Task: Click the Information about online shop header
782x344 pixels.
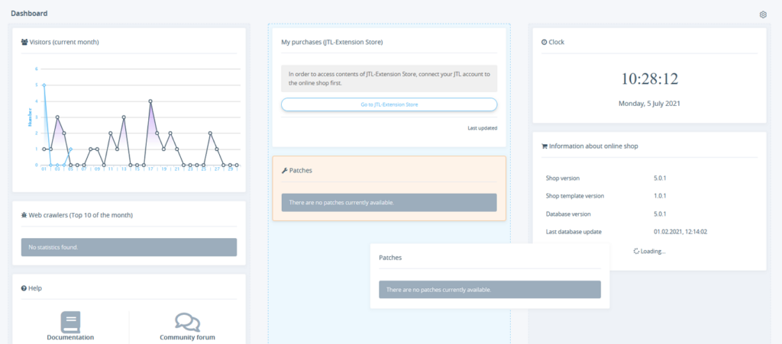Action: point(593,146)
